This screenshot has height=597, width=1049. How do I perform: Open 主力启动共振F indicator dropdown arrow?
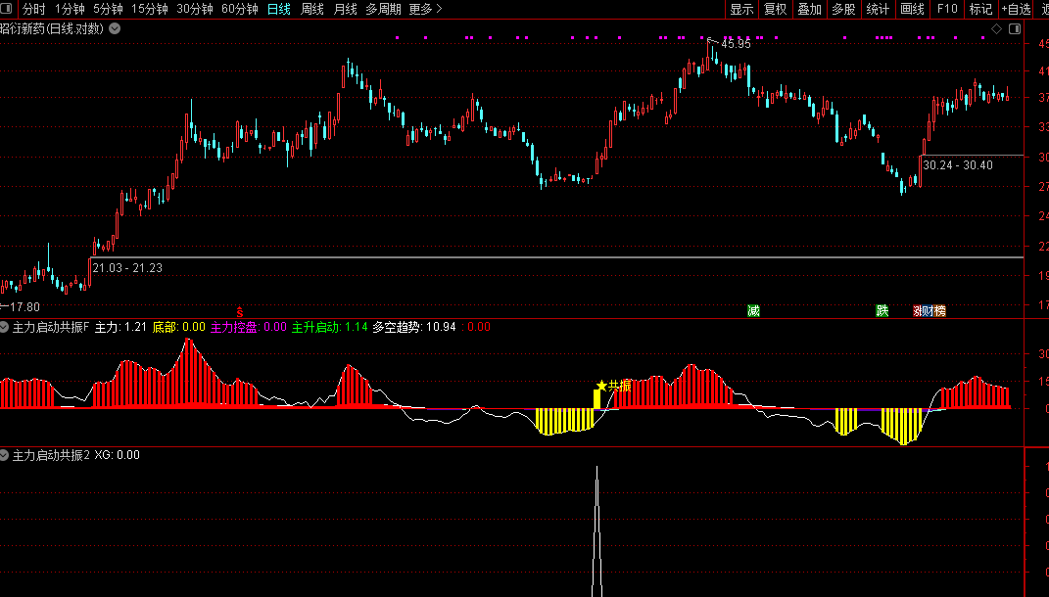[4, 327]
